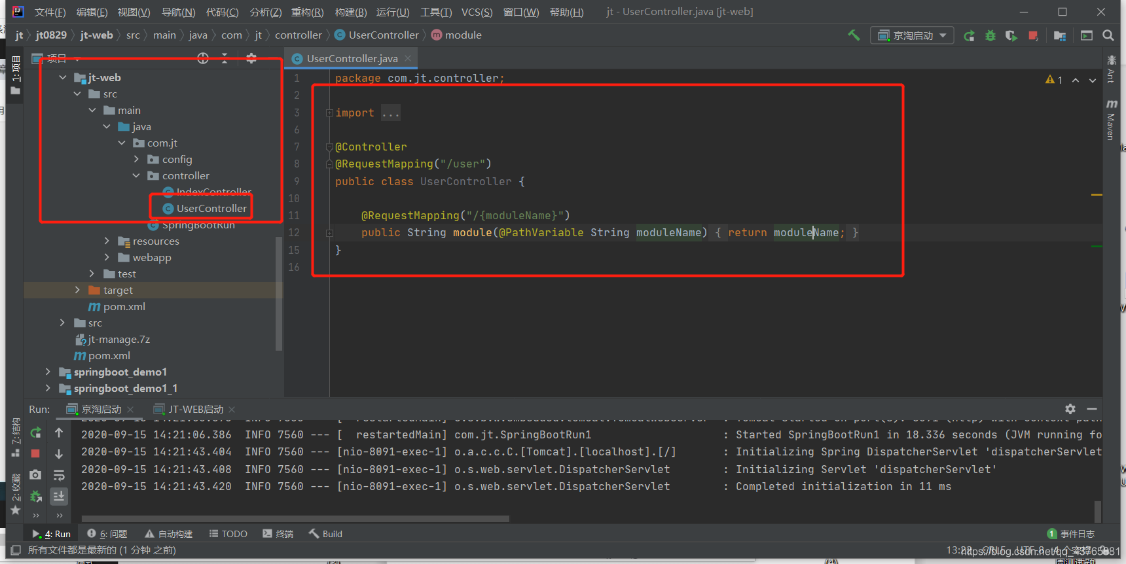Click the Rerun icon in Run panel

[x=36, y=432]
